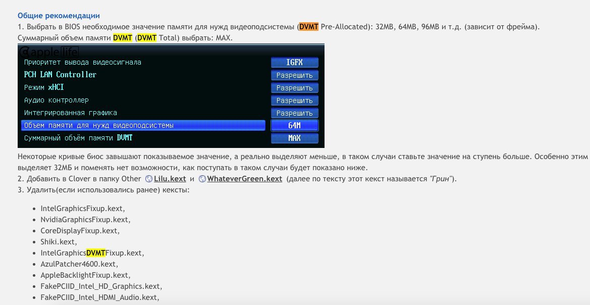
Task: Click the 64M value in BIOS image
Action: (295, 125)
